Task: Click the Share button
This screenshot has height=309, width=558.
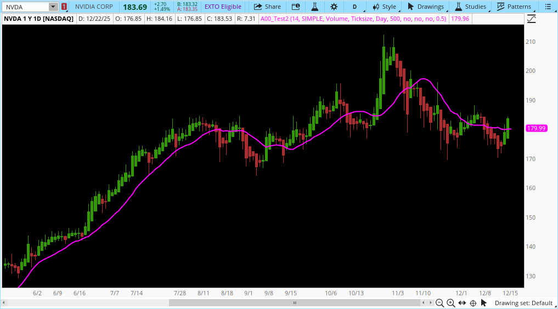Action: point(267,7)
